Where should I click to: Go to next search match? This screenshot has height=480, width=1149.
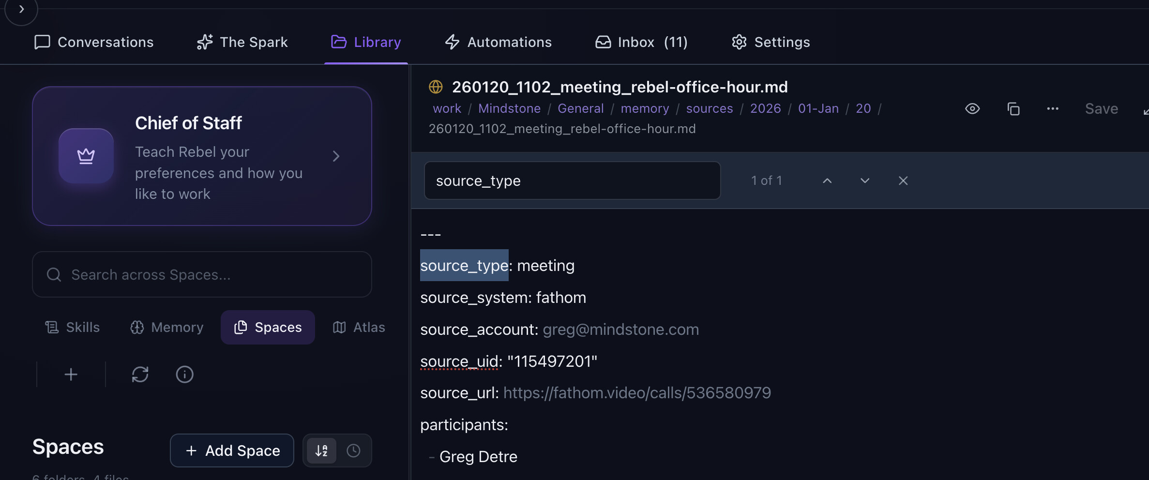pos(864,180)
